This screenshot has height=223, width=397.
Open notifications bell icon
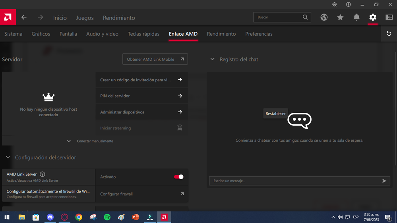tap(356, 17)
